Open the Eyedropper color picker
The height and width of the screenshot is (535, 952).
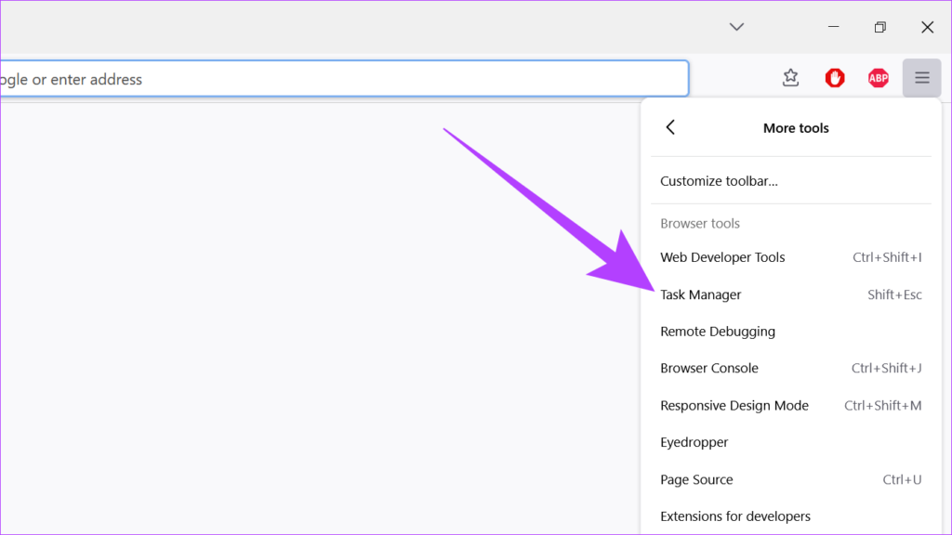[694, 442]
